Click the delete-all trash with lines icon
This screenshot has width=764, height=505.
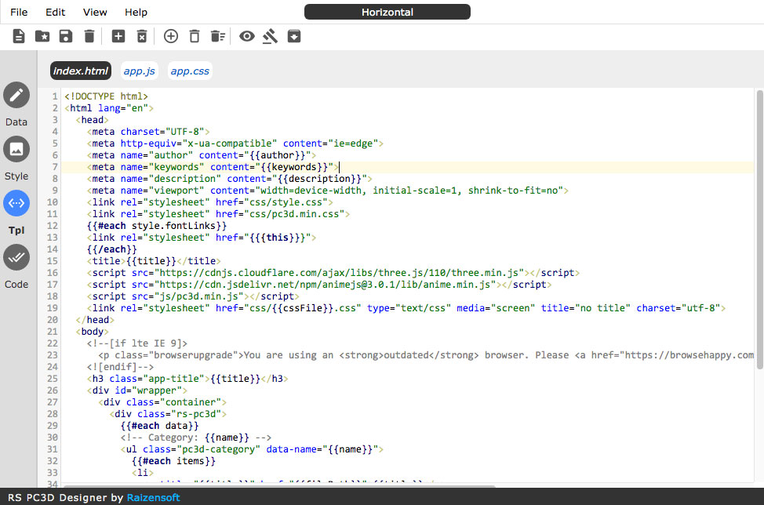pos(218,36)
